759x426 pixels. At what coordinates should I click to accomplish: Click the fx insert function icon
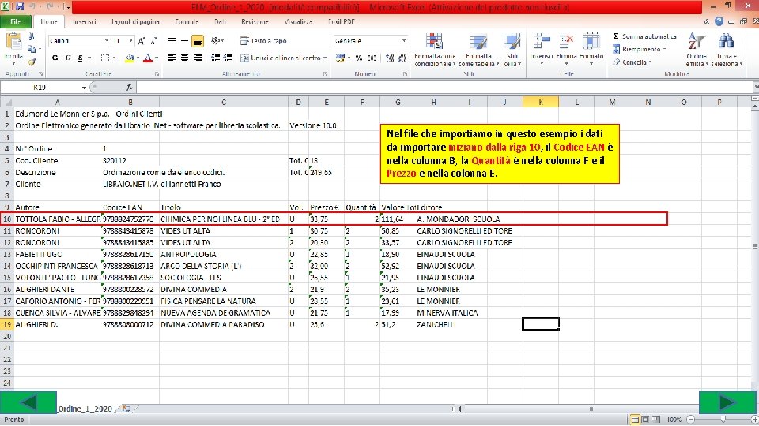coord(129,88)
